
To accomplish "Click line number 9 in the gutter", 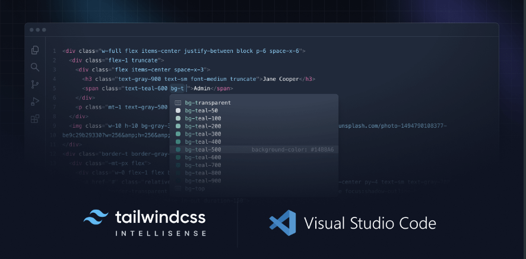I will coord(55,126).
